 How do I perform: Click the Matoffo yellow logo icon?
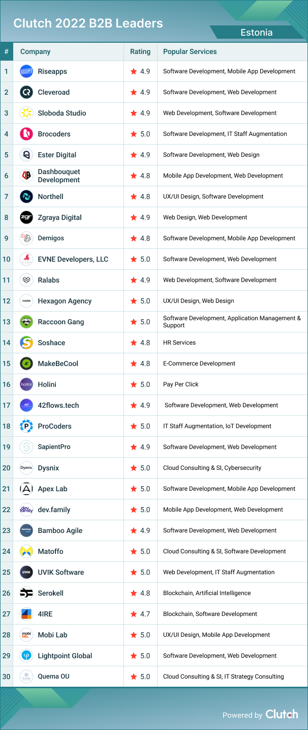pyautogui.click(x=26, y=551)
